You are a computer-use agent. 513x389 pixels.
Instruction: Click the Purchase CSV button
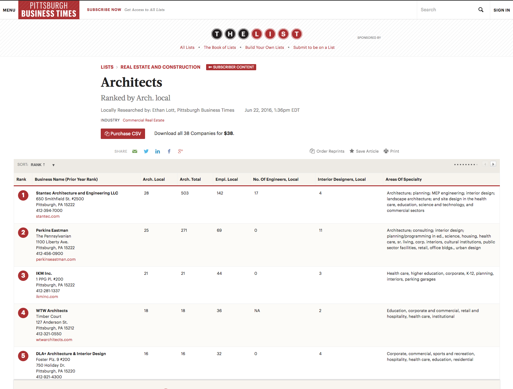pyautogui.click(x=123, y=134)
